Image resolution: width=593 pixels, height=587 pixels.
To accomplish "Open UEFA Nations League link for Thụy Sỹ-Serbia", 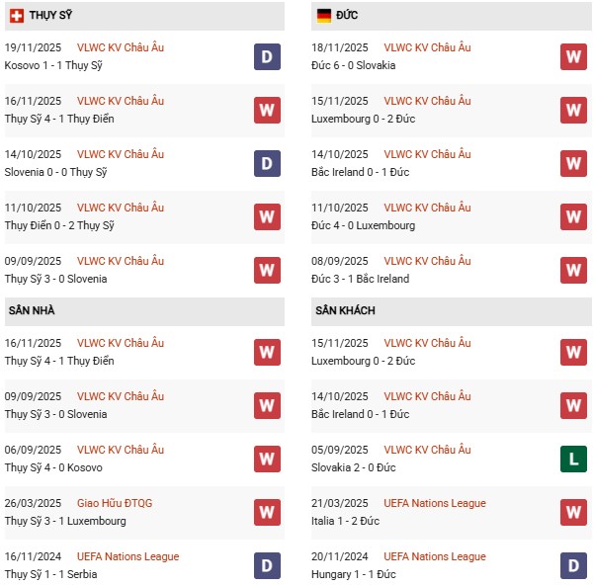I will click(127, 556).
